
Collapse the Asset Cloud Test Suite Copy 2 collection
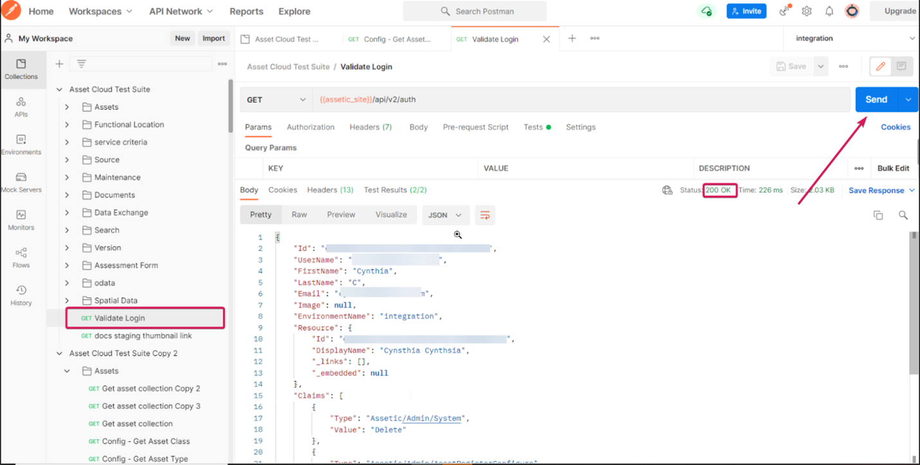[60, 353]
